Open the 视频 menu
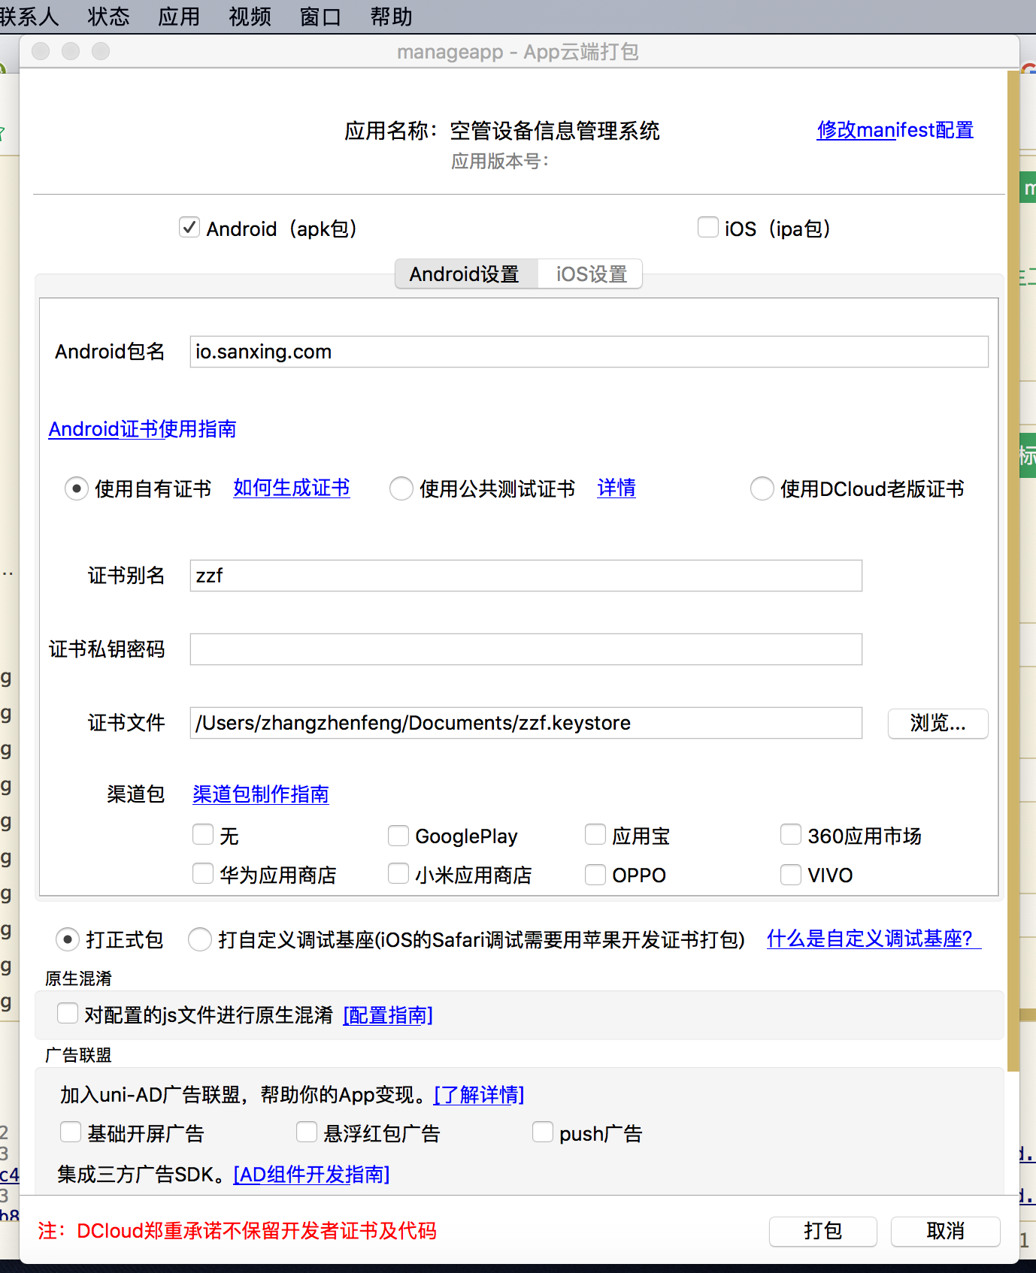This screenshot has height=1273, width=1036. [250, 16]
